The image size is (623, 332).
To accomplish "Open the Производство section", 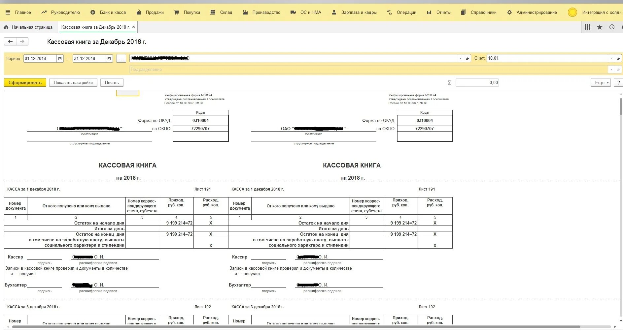I will pos(266,12).
